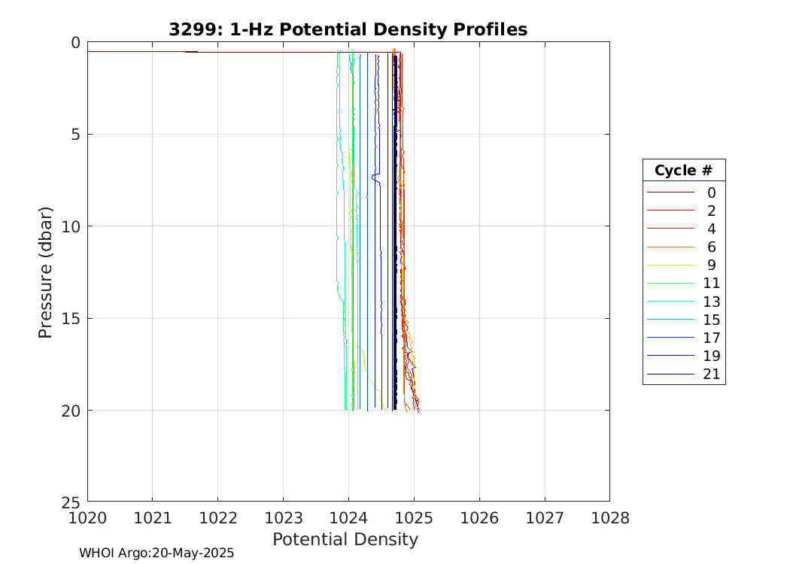Click y-axis tick label 25
This screenshot has height=564, width=790.
pos(71,502)
